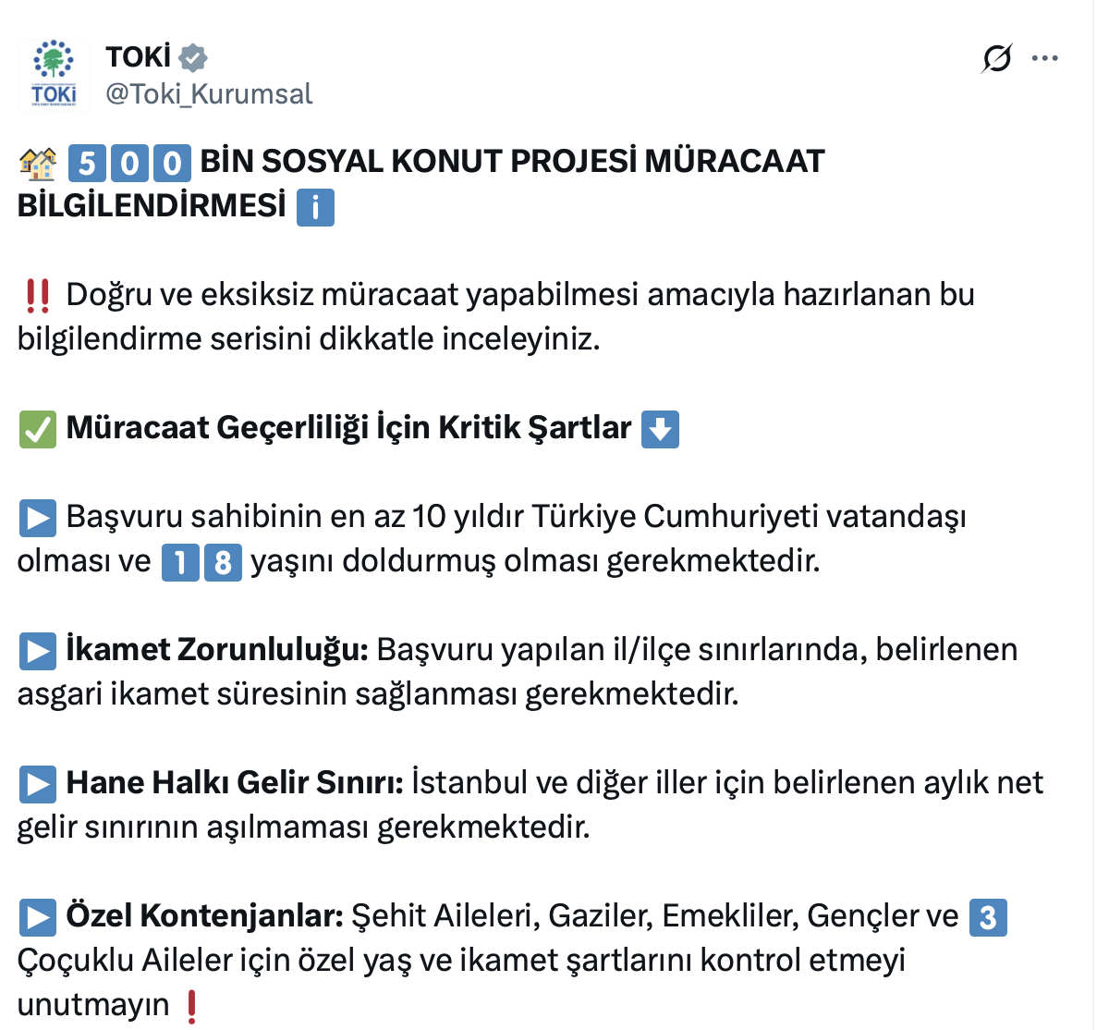Click the play-arrow icon before Özel Kontenjanlar
Viewport: 1109px width, 1030px height.
click(38, 917)
